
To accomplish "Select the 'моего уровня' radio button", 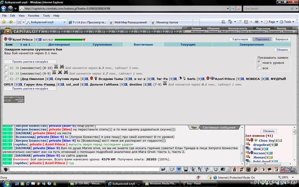I will point(259,62).
